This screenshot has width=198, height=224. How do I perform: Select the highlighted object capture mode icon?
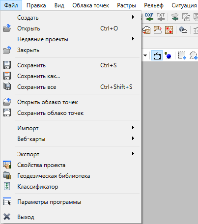[x=157, y=56]
